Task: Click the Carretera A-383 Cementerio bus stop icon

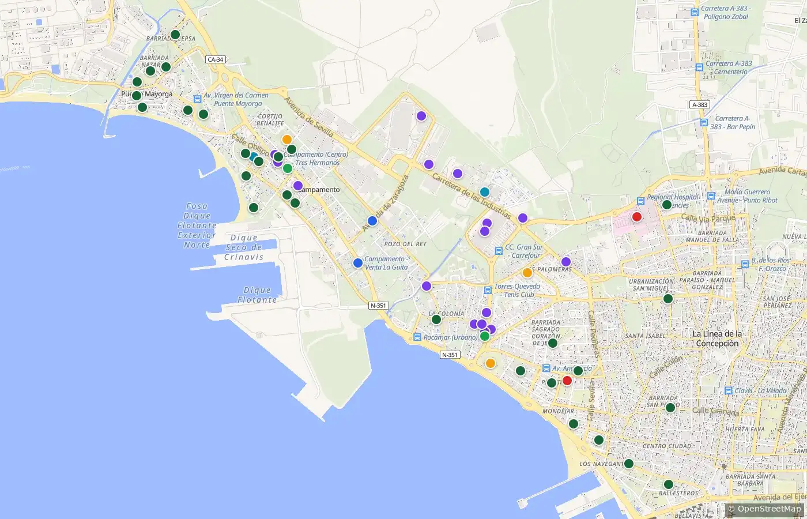Action: click(x=699, y=67)
